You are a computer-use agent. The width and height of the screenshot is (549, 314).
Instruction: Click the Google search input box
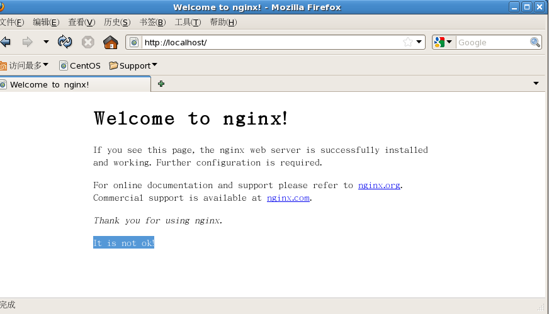click(493, 42)
